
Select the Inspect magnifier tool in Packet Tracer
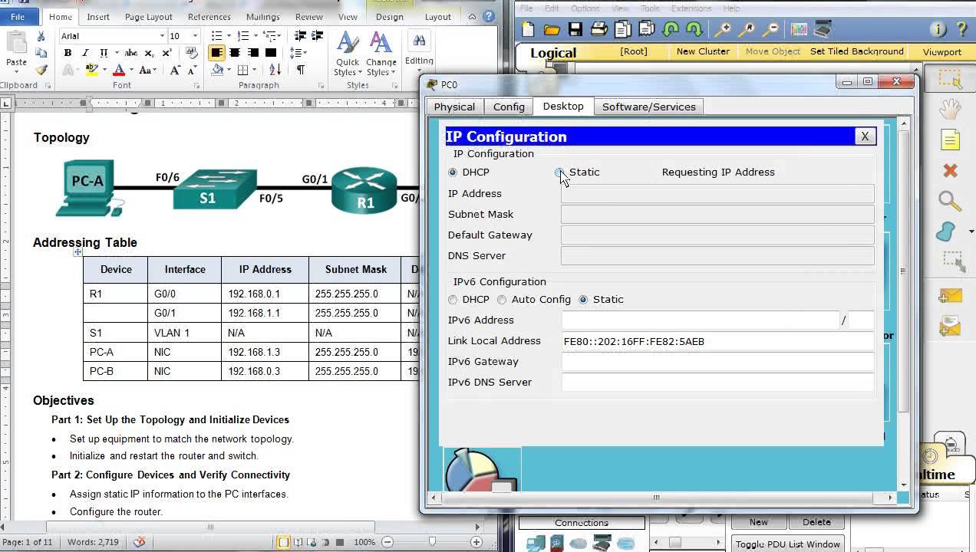coord(950,202)
